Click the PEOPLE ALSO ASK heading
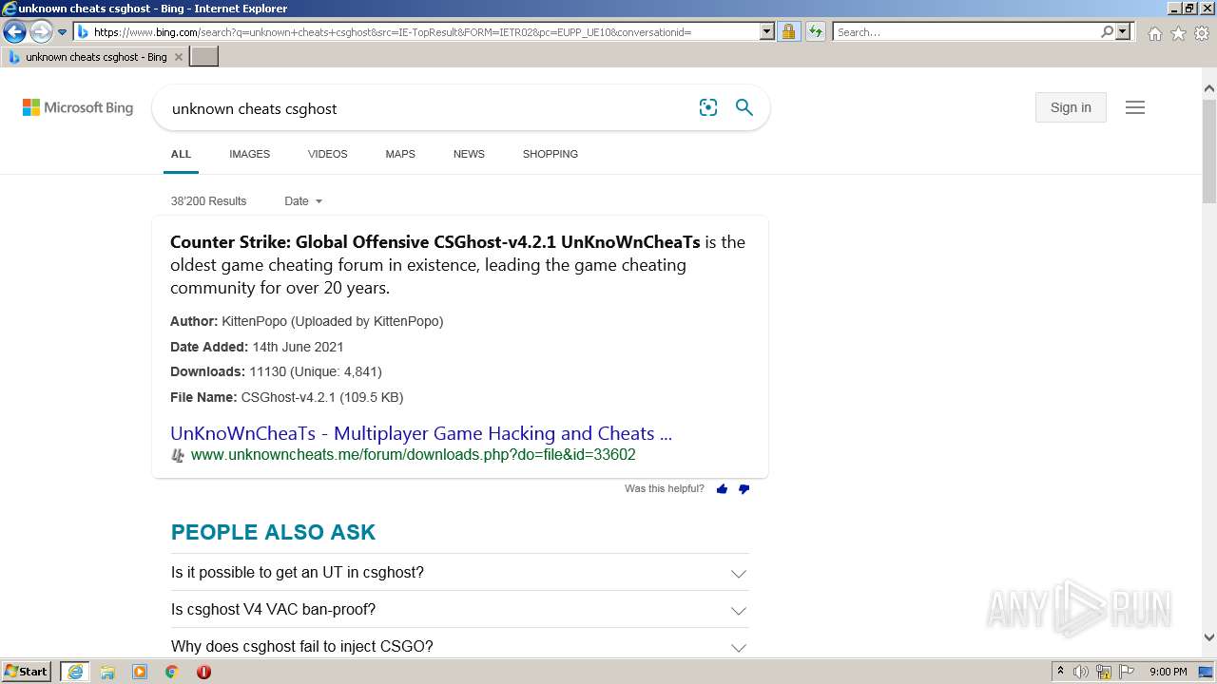The width and height of the screenshot is (1217, 684). pos(273,533)
